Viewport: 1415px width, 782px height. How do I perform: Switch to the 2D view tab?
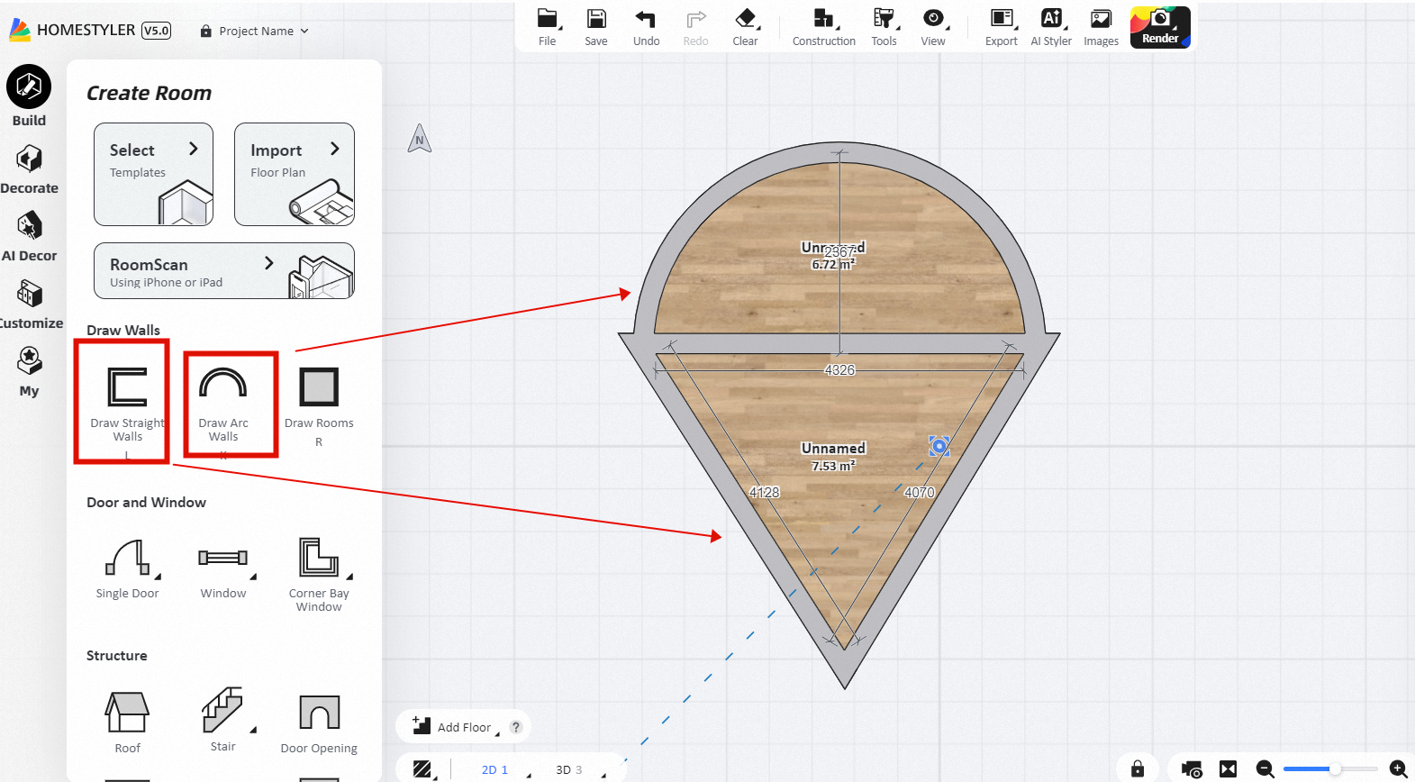(494, 769)
